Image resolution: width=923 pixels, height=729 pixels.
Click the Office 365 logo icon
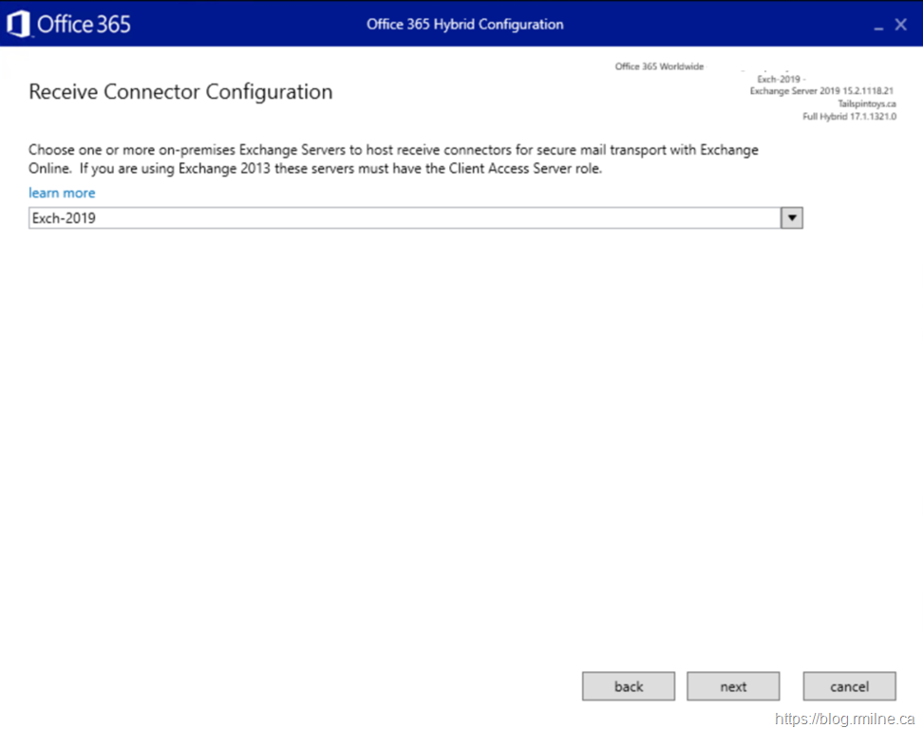point(18,24)
